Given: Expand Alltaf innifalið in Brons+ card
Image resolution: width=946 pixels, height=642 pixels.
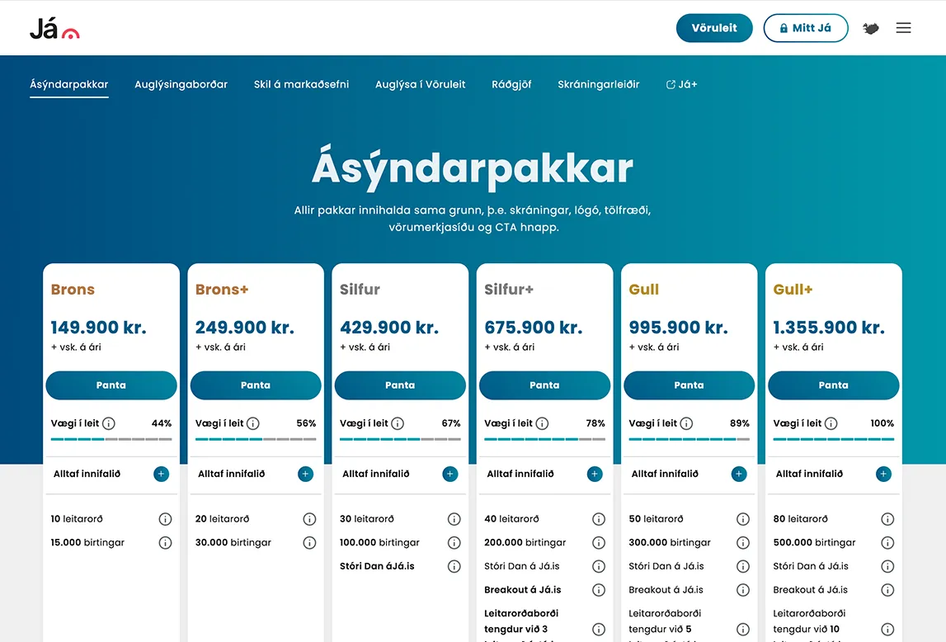Looking at the screenshot, I should (x=305, y=474).
